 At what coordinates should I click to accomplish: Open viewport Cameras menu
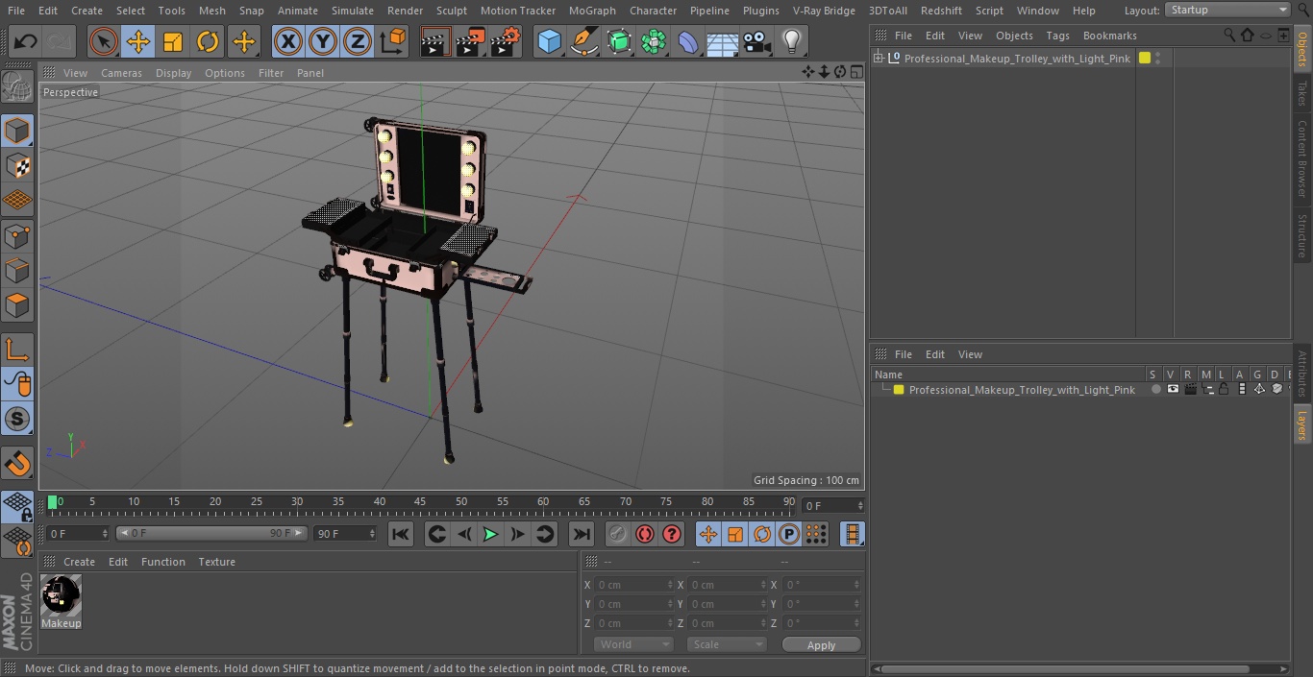click(121, 73)
